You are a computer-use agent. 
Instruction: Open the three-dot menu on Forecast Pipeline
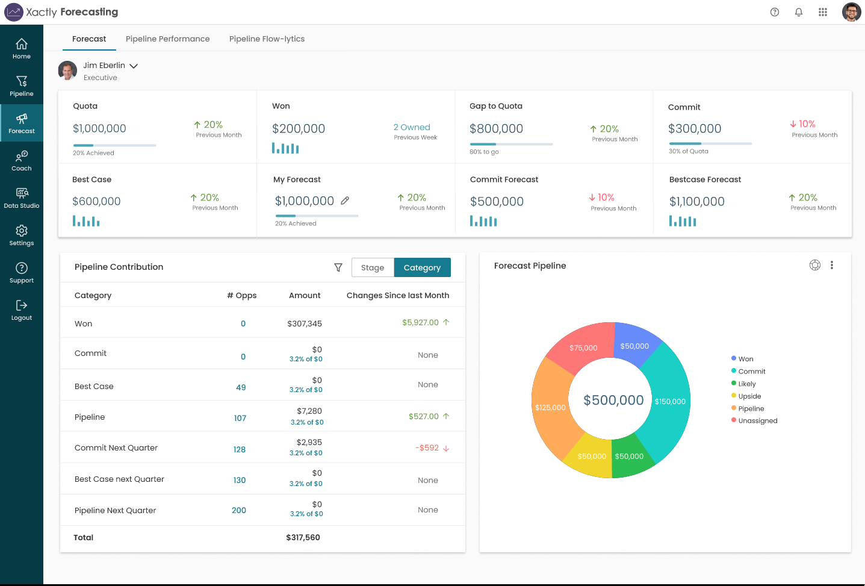tap(832, 265)
